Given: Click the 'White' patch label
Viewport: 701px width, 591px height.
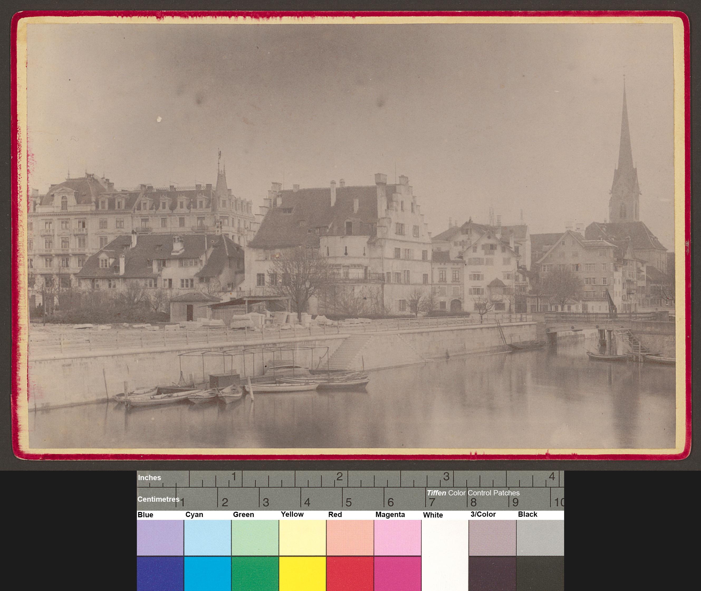Looking at the screenshot, I should click(433, 515).
